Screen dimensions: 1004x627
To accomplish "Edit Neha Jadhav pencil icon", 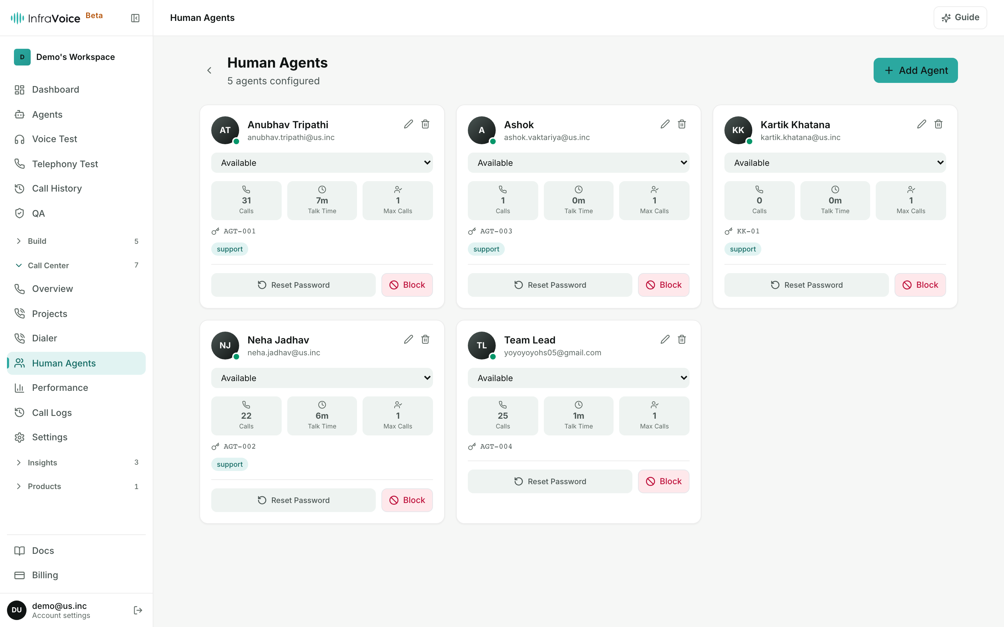I will [408, 339].
